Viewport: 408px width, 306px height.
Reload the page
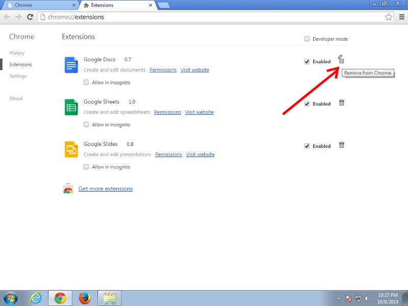pyautogui.click(x=30, y=17)
